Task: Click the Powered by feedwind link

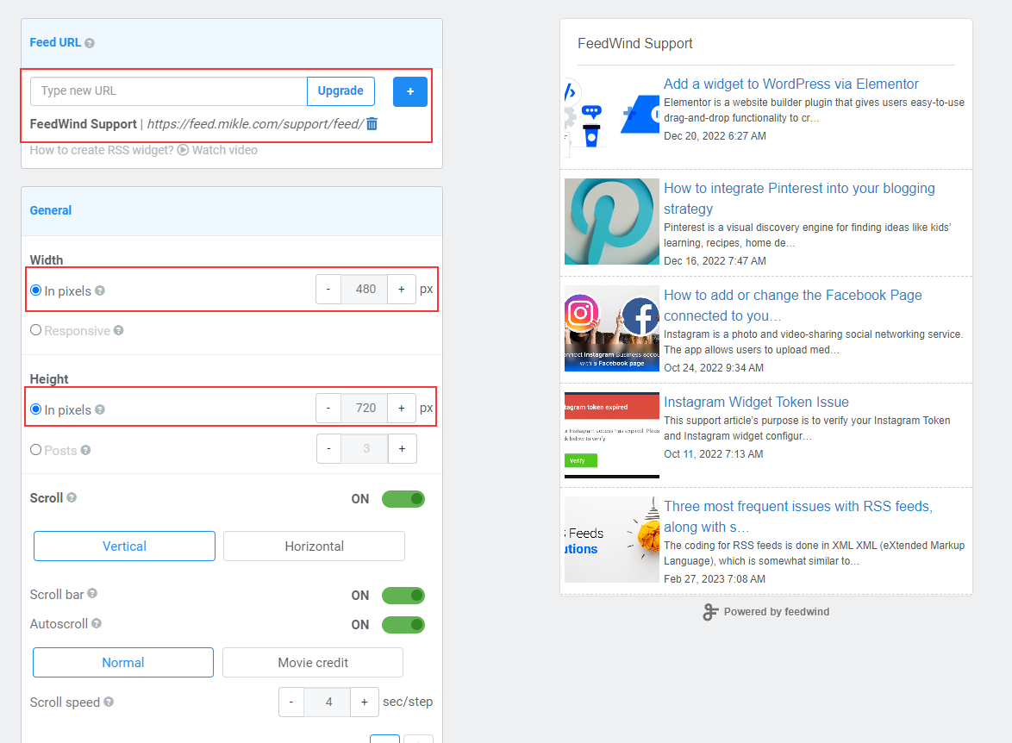Action: coord(777,612)
